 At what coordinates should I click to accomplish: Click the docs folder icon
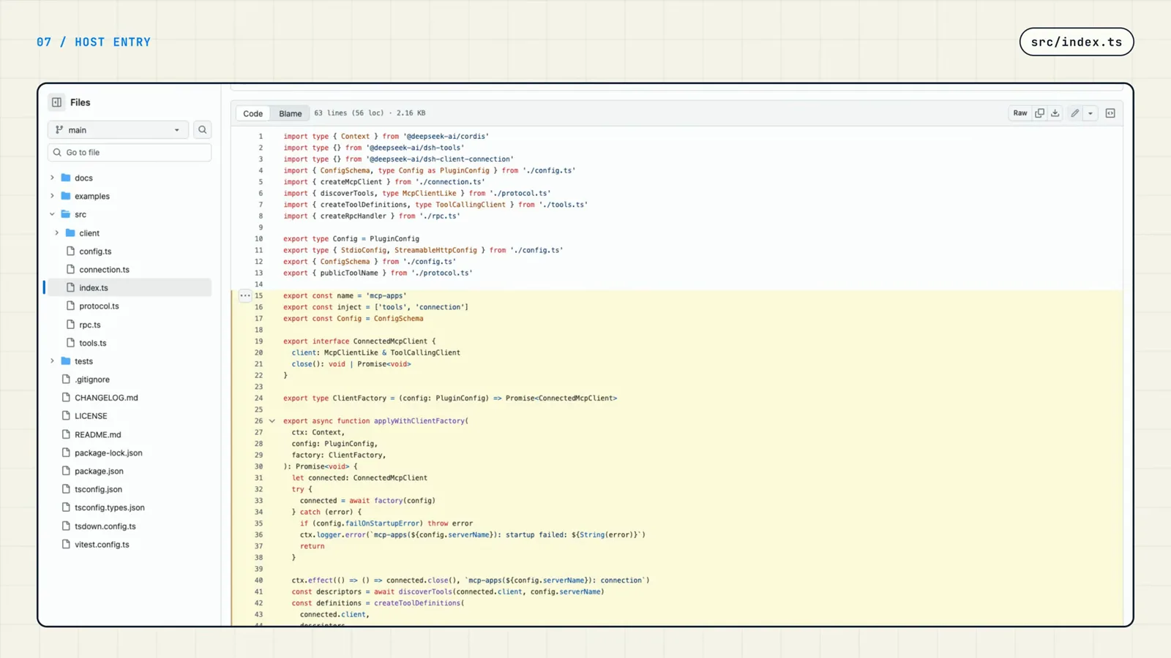66,178
